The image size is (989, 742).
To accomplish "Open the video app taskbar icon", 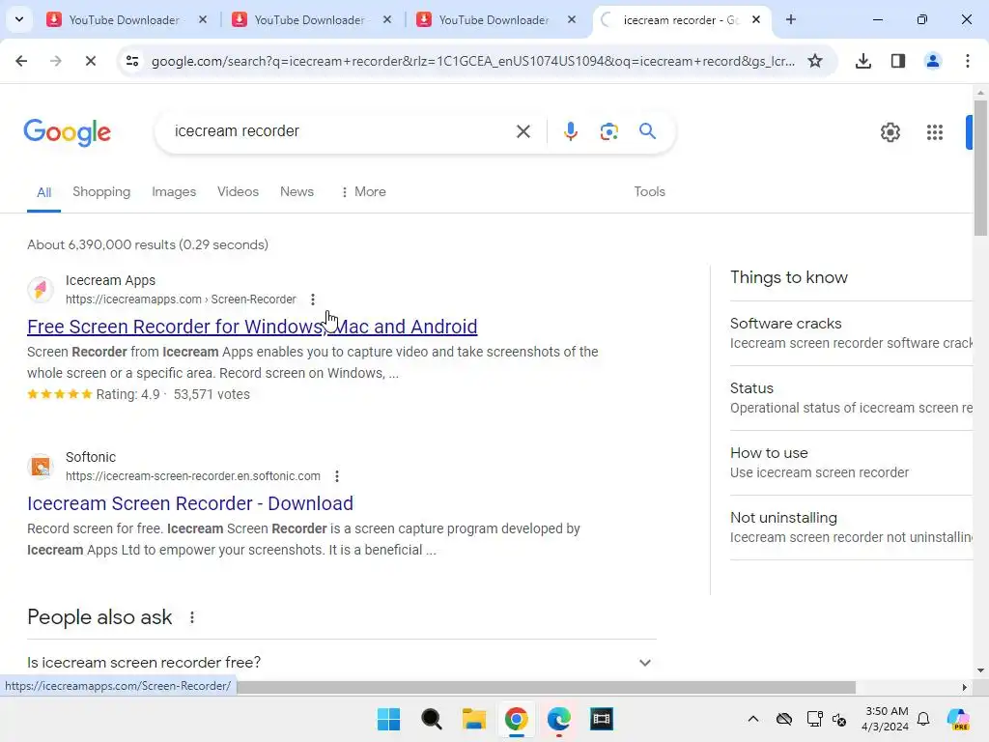I will tap(601, 719).
